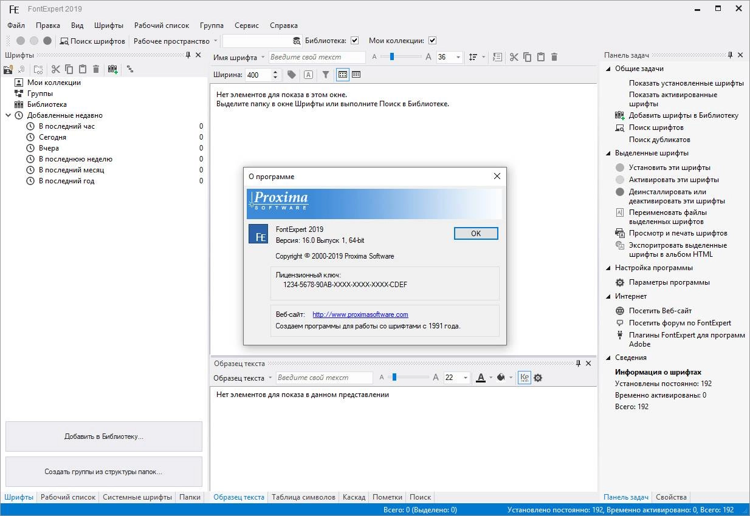Collapse the Выделенные шрифты section
Screen dimensions: 750x516
pyautogui.click(x=609, y=153)
